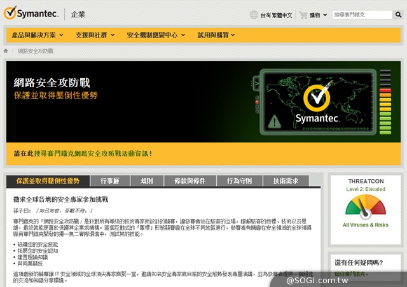
Task: Click the THREATCON heading text
Action: (x=366, y=181)
